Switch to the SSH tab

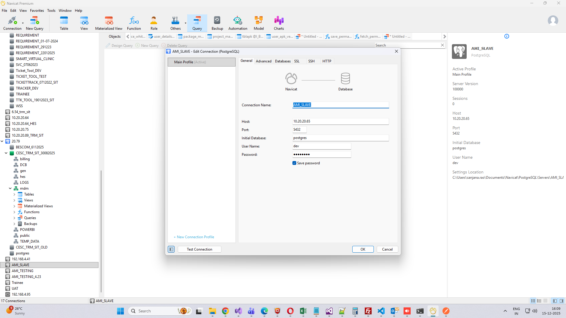click(311, 61)
